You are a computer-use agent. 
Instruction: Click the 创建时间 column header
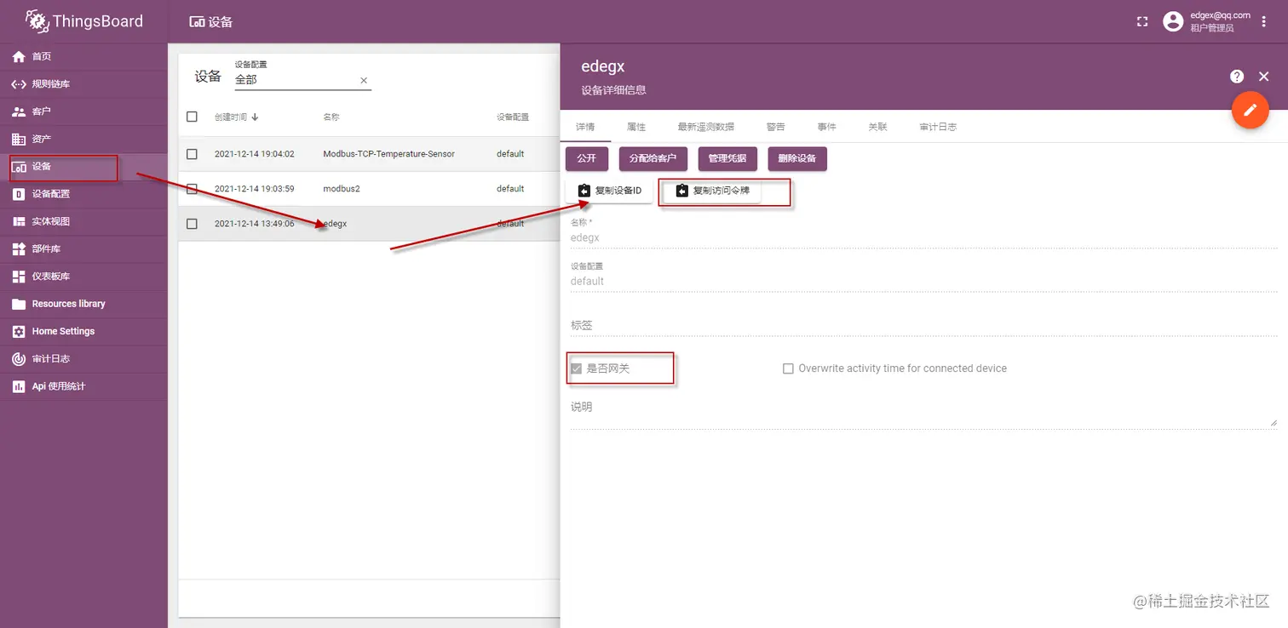point(231,117)
